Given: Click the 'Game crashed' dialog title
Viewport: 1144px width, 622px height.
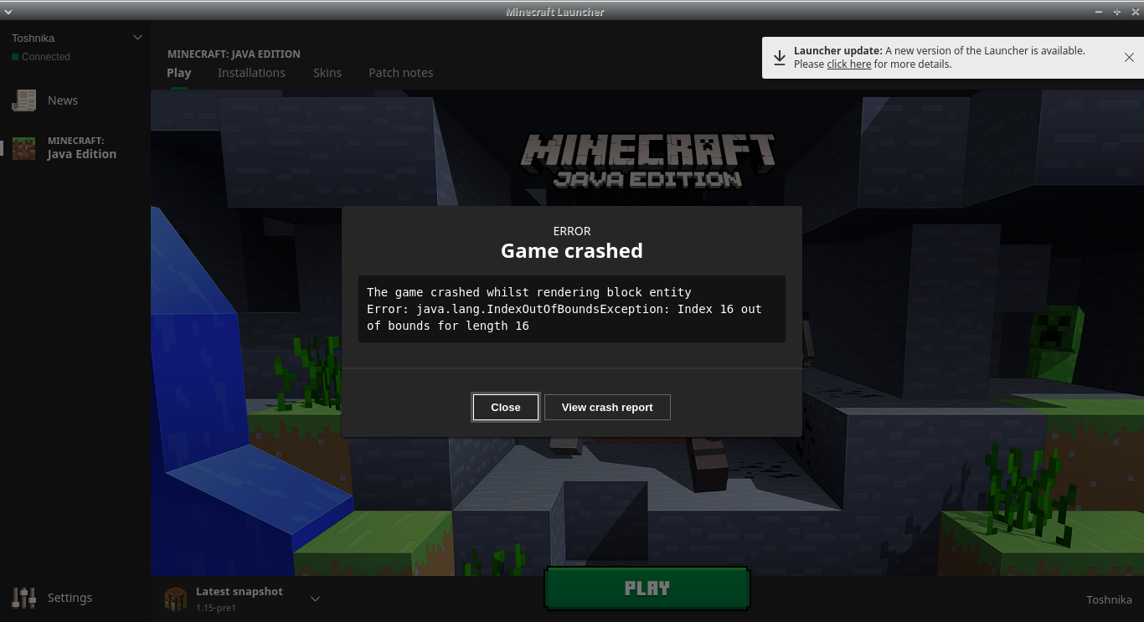Looking at the screenshot, I should [x=572, y=251].
